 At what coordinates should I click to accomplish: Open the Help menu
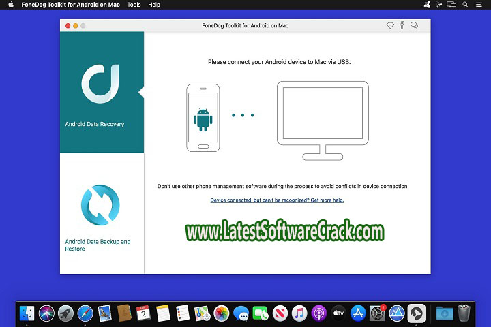pyautogui.click(x=154, y=5)
